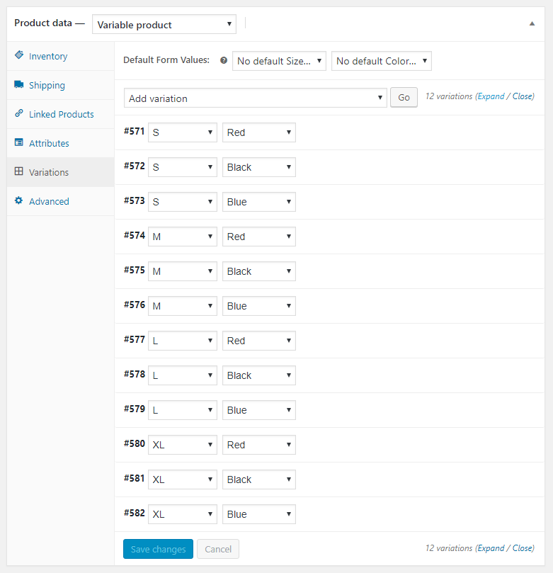Click the Inventory tag icon

(19, 55)
